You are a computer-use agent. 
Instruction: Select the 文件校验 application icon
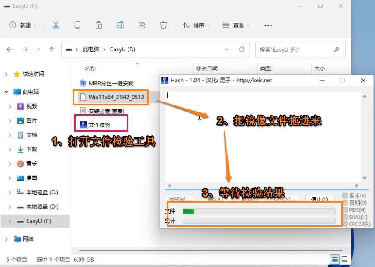(x=83, y=124)
